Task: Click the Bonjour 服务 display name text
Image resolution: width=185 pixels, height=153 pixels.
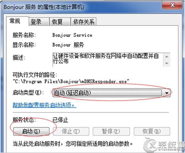Action: coord(68,45)
